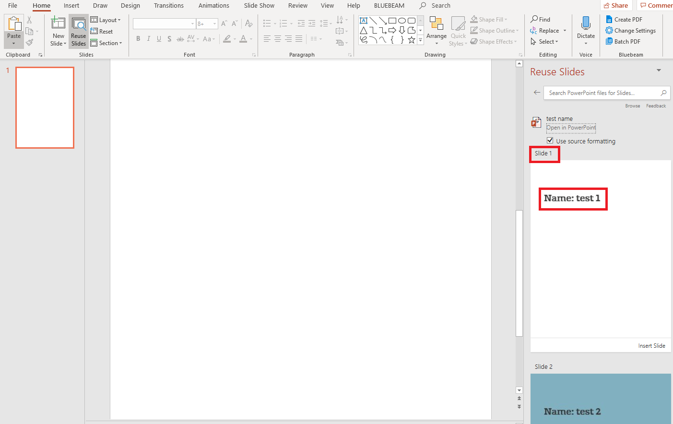Screen dimensions: 673x424
Task: Open the font name combo box
Action: 164,24
